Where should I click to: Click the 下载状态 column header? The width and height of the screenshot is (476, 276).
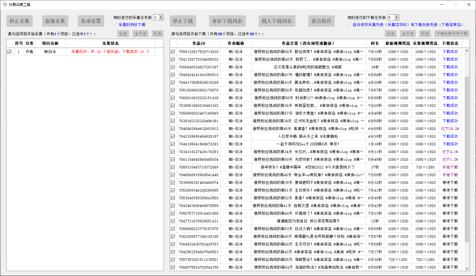coord(450,43)
